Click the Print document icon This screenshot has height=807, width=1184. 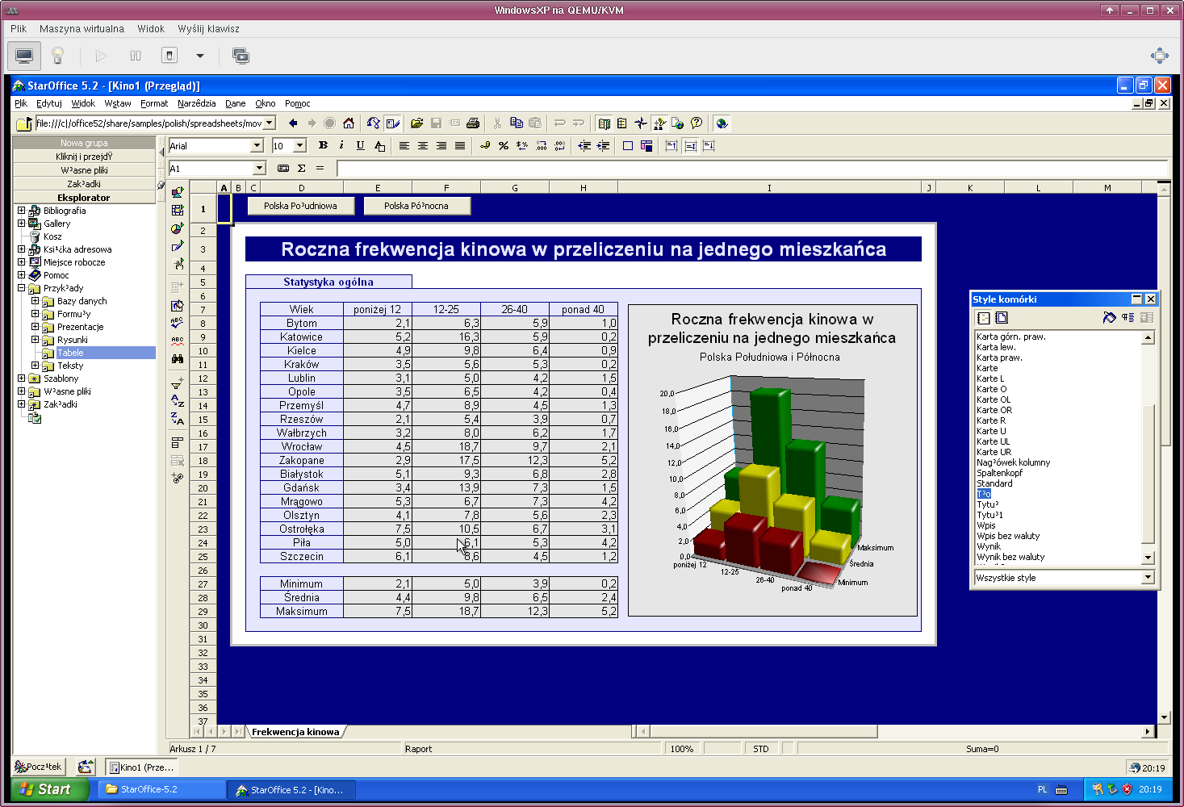click(x=474, y=123)
